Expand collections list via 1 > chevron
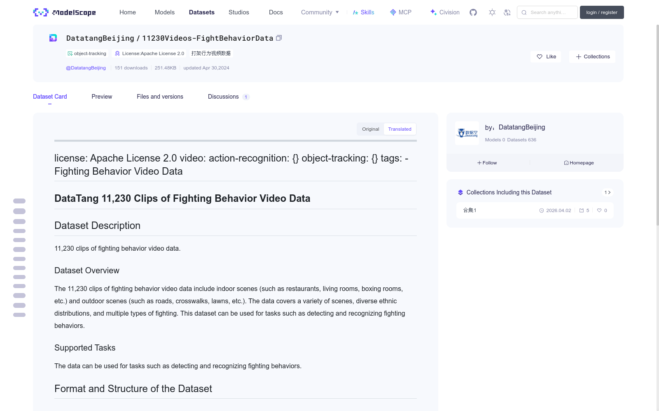Viewport: 659px width, 411px height. pyautogui.click(x=608, y=192)
